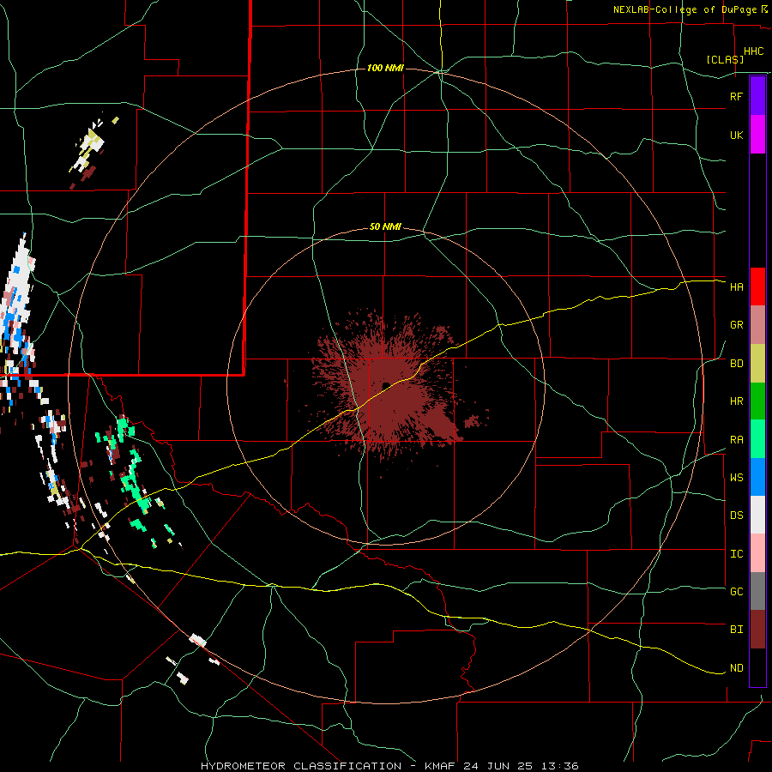Click the HHC product label

click(753, 51)
